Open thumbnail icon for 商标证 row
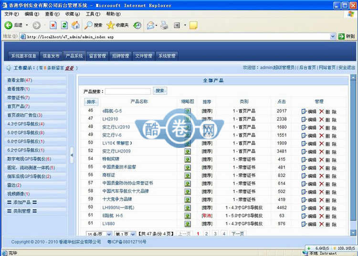 [188, 175]
